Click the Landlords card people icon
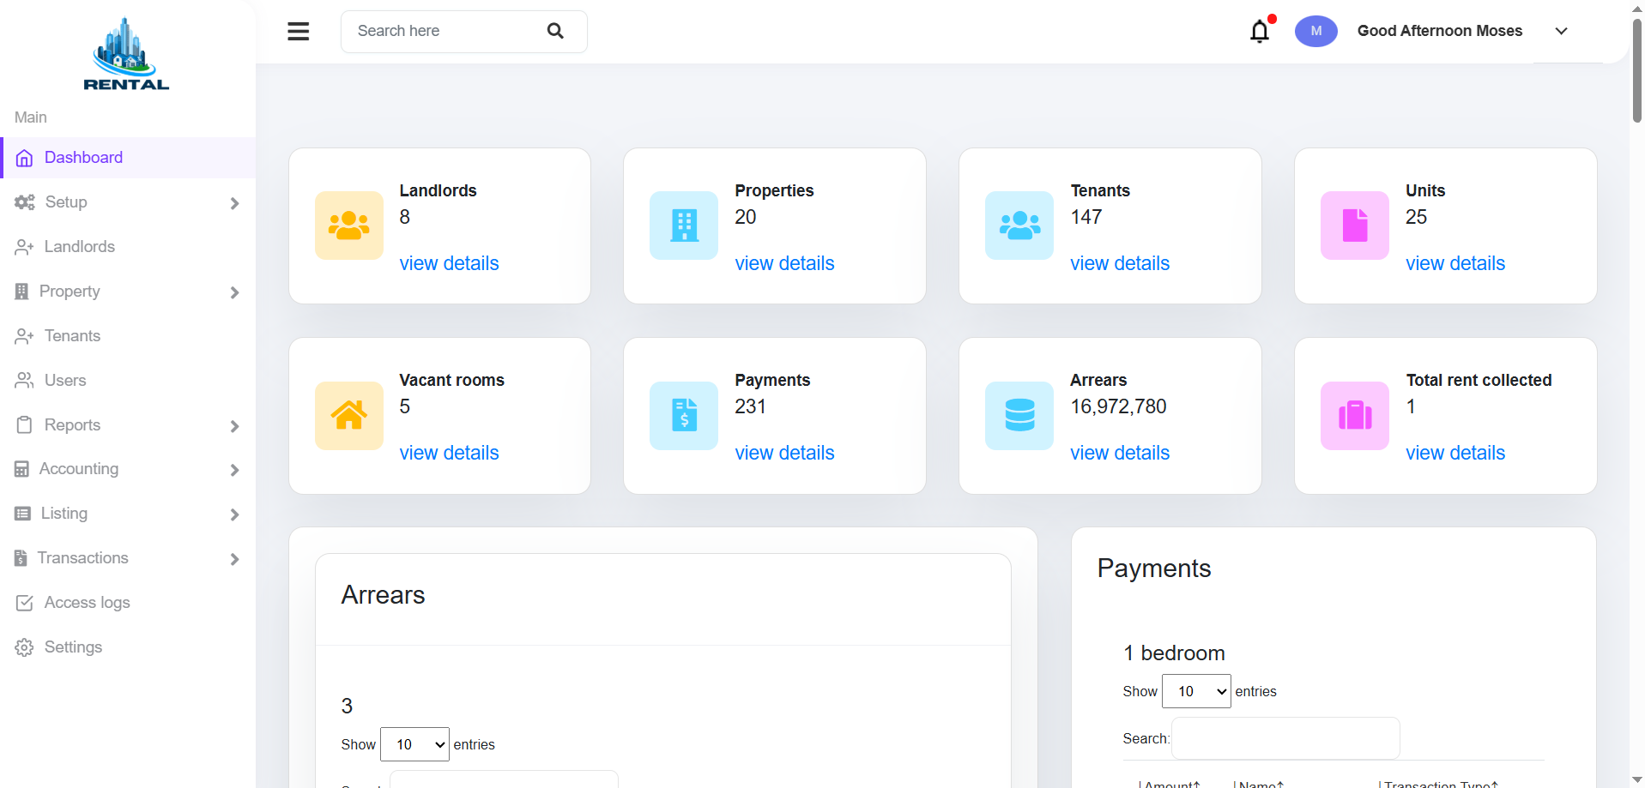 (x=349, y=226)
